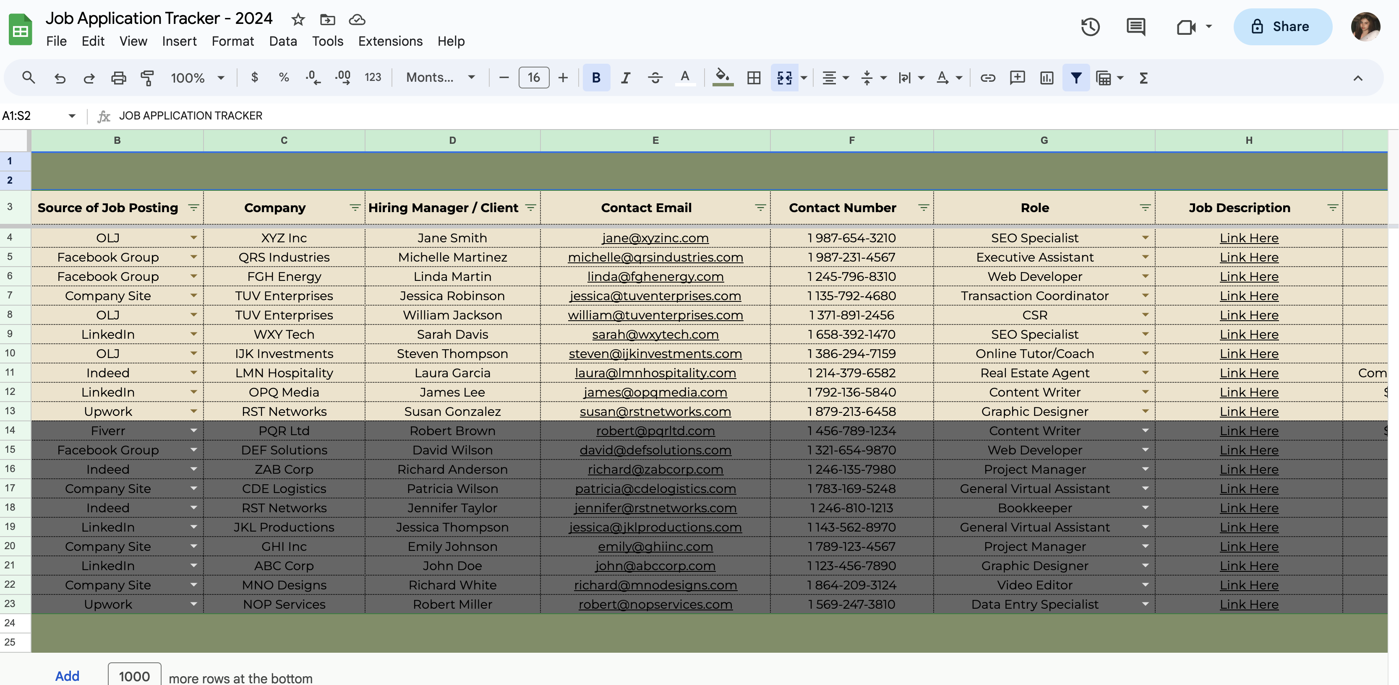Open more number formats 123
The height and width of the screenshot is (685, 1399).
(x=373, y=78)
